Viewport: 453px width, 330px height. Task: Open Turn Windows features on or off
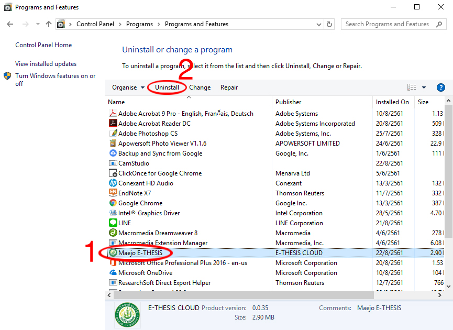(55, 80)
